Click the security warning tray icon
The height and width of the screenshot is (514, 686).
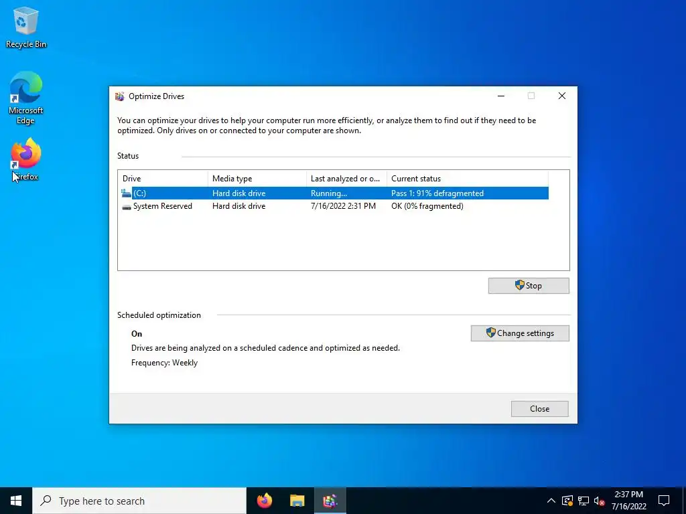567,501
